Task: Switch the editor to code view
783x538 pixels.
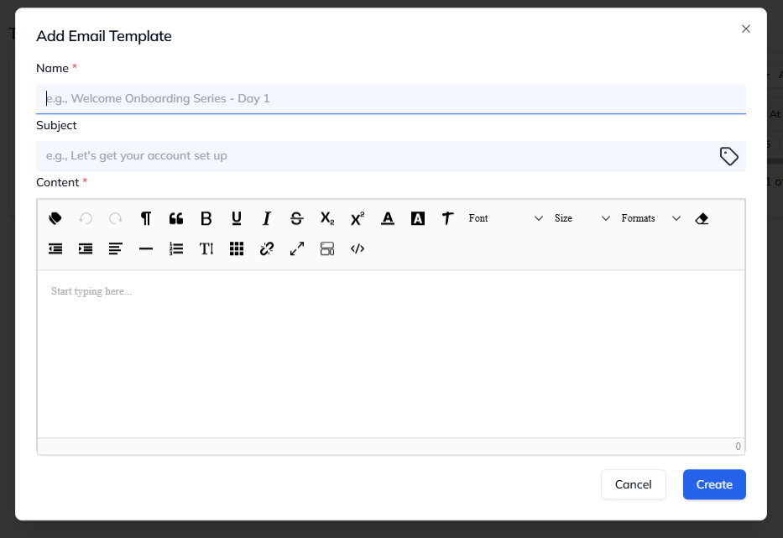Action: point(357,248)
